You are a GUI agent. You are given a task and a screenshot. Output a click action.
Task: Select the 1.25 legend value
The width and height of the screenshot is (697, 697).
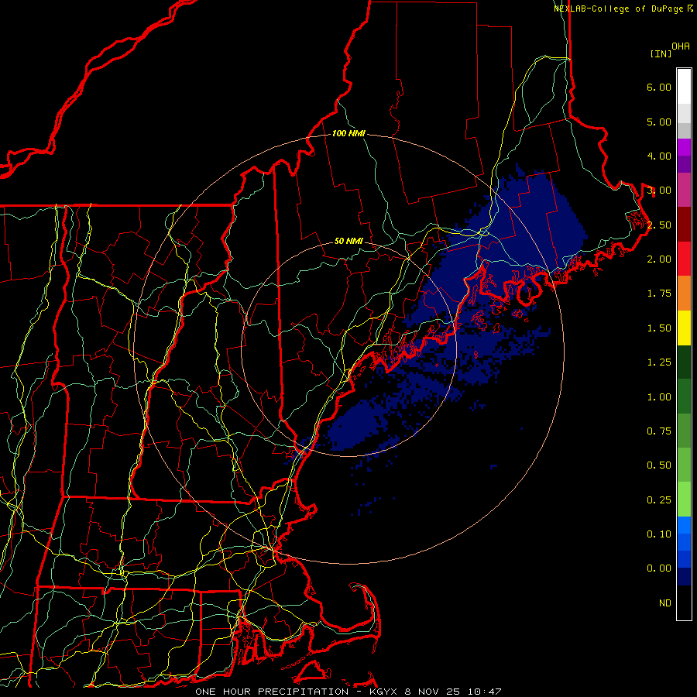659,362
